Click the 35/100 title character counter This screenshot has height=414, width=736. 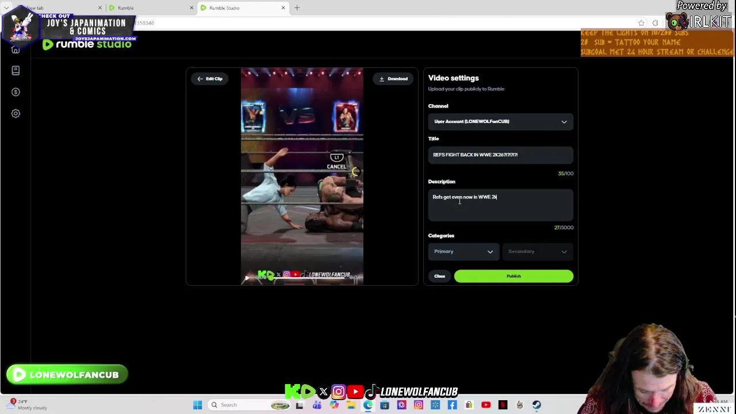[566, 174]
